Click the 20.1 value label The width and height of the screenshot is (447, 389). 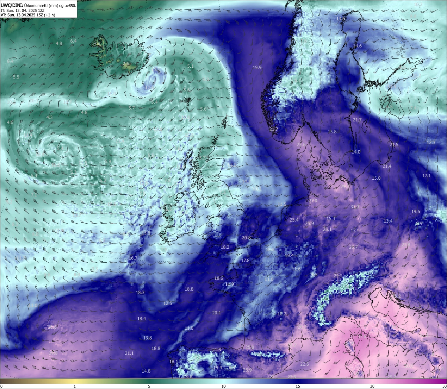[x=217, y=313]
